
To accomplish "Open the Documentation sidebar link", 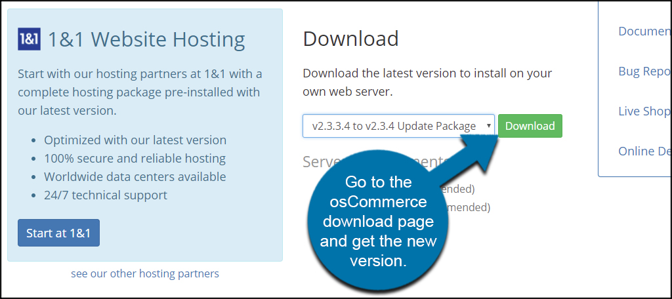I will (x=644, y=31).
